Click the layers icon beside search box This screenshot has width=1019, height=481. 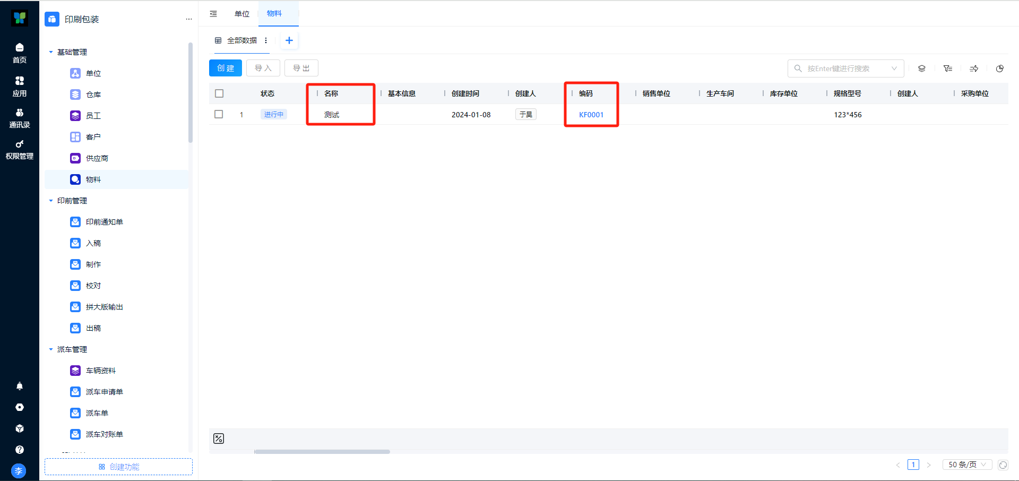pyautogui.click(x=922, y=68)
